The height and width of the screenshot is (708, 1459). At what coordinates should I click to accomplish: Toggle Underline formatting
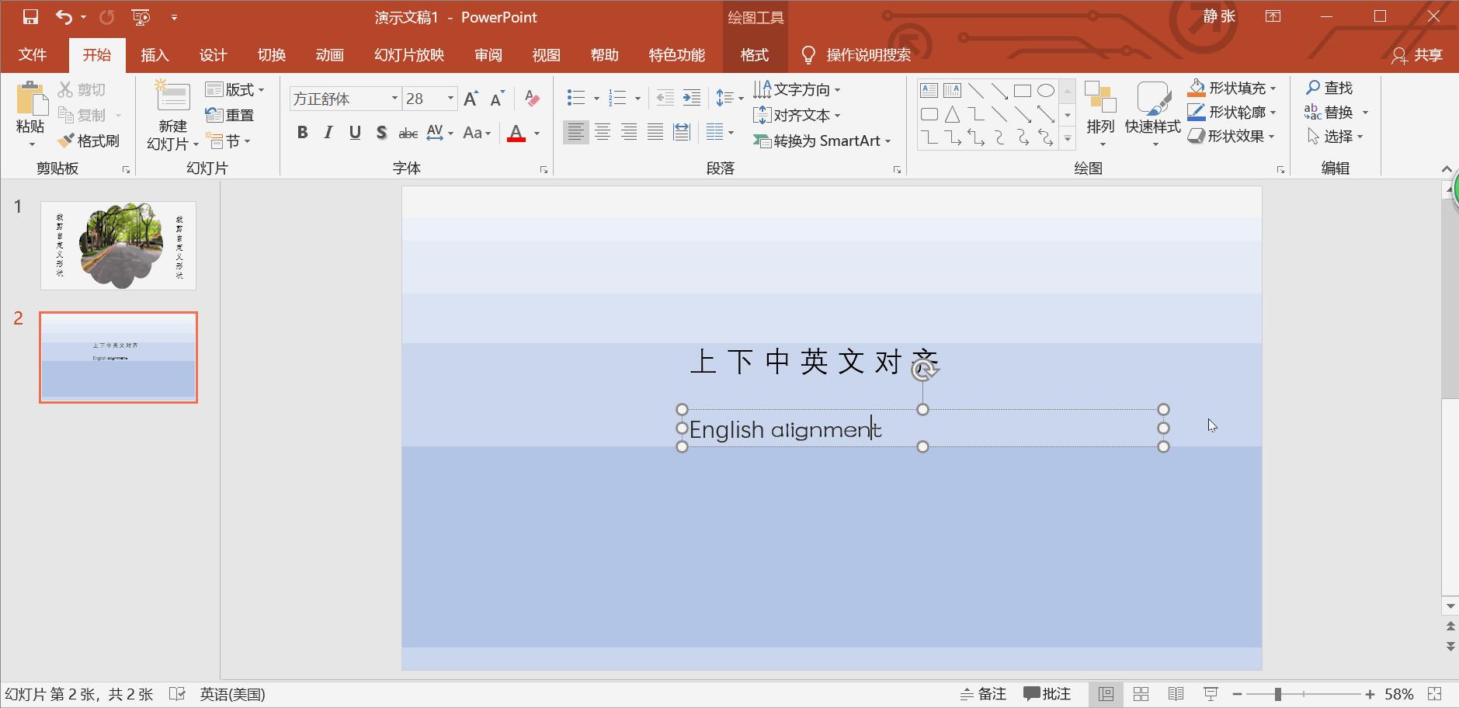[355, 133]
